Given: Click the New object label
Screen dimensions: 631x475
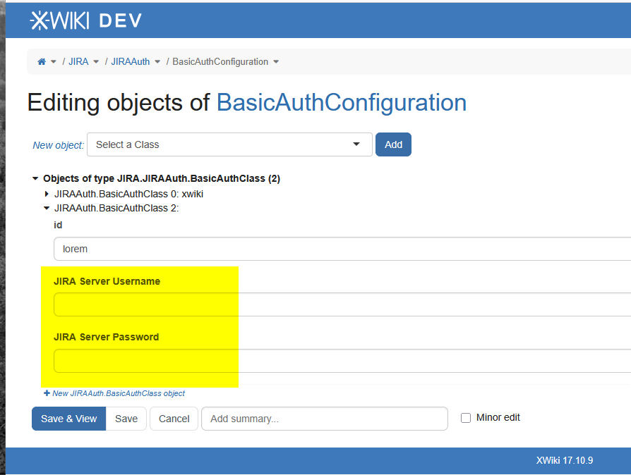Looking at the screenshot, I should coord(59,145).
